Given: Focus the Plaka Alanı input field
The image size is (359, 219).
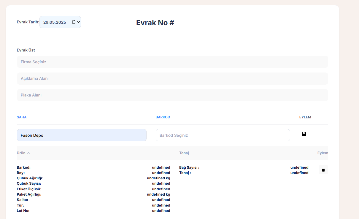Looking at the screenshot, I should point(172,95).
